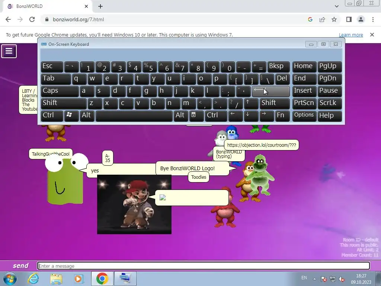This screenshot has width=381, height=286.
Task: Click the keyboard Help key
Action: pyautogui.click(x=330, y=115)
